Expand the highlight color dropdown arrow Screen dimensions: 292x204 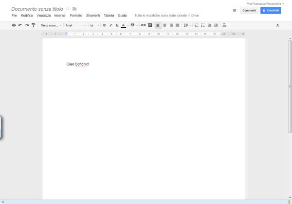(137, 25)
